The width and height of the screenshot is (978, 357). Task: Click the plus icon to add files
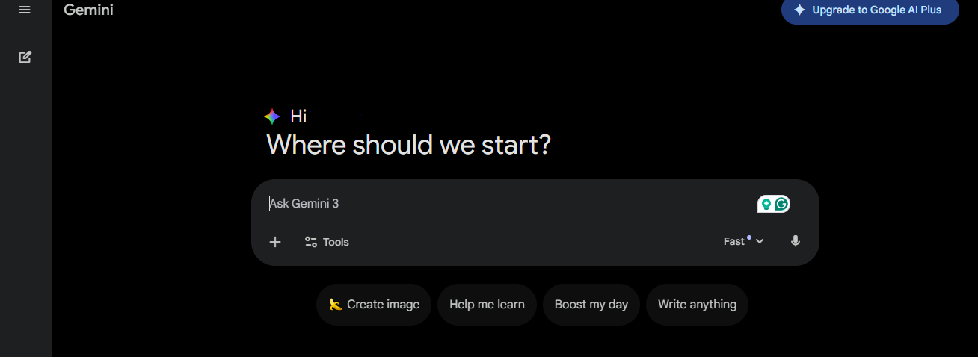coord(275,242)
